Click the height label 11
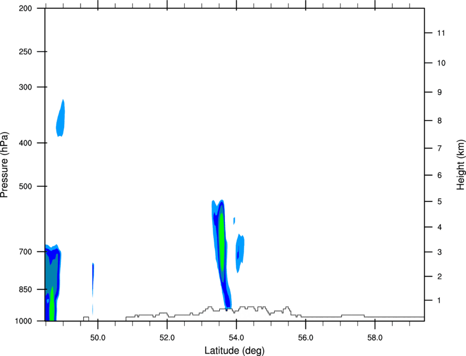 (441, 33)
